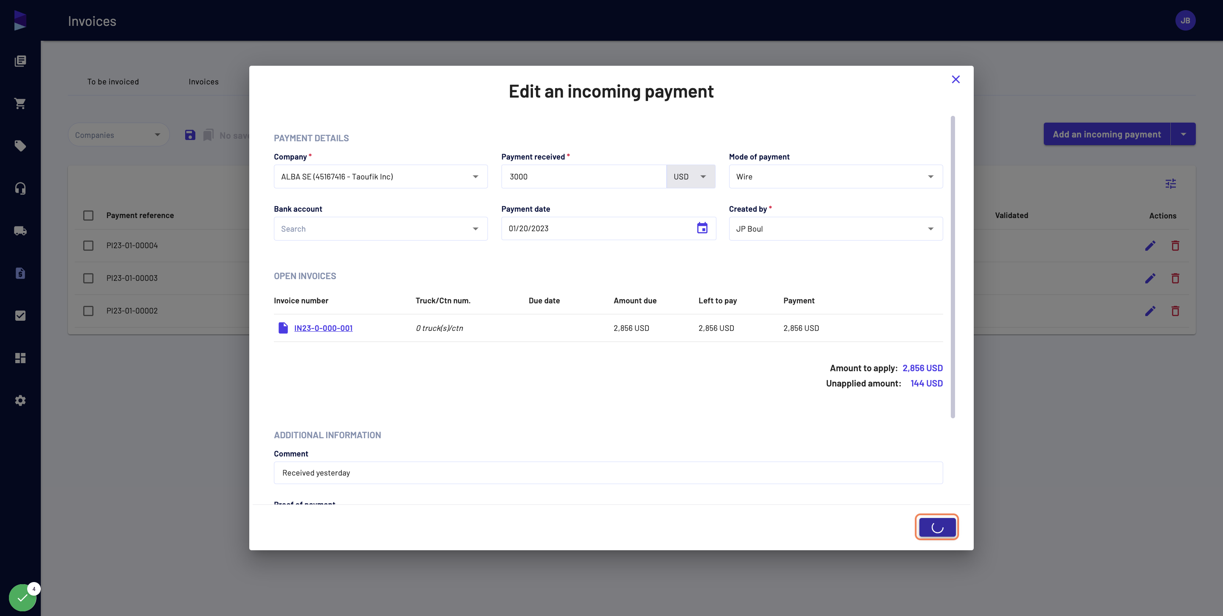Delete payment PI23-01-00004 with trash icon
Image resolution: width=1223 pixels, height=616 pixels.
tap(1175, 246)
